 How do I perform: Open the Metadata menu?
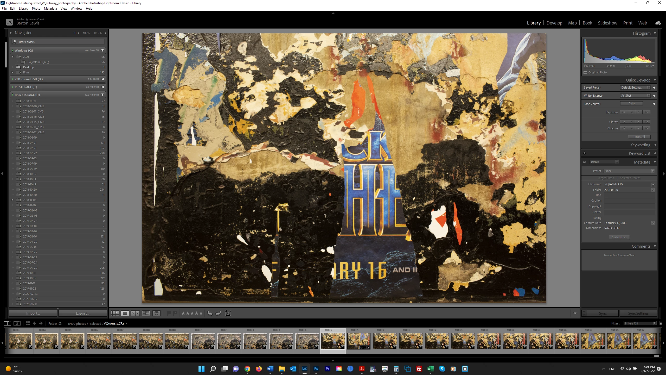(50, 9)
